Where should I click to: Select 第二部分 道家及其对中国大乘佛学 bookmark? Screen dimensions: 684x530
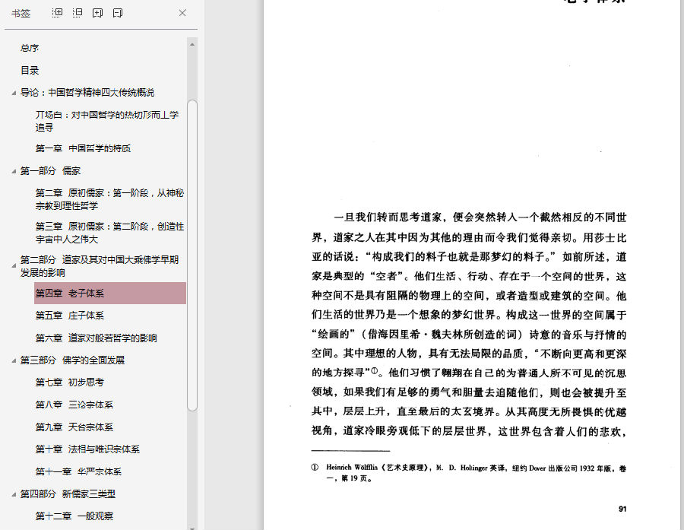click(x=100, y=266)
